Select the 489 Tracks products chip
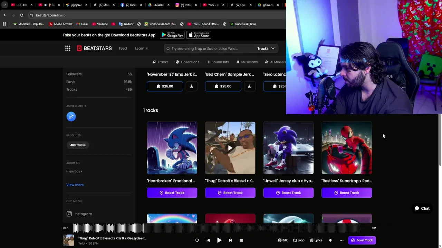442x248 pixels. [x=78, y=145]
